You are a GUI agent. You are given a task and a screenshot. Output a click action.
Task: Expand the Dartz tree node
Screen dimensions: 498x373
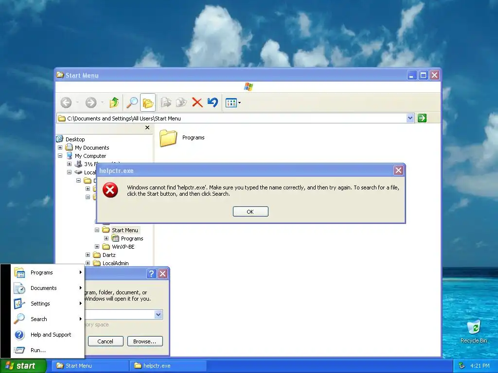88,254
